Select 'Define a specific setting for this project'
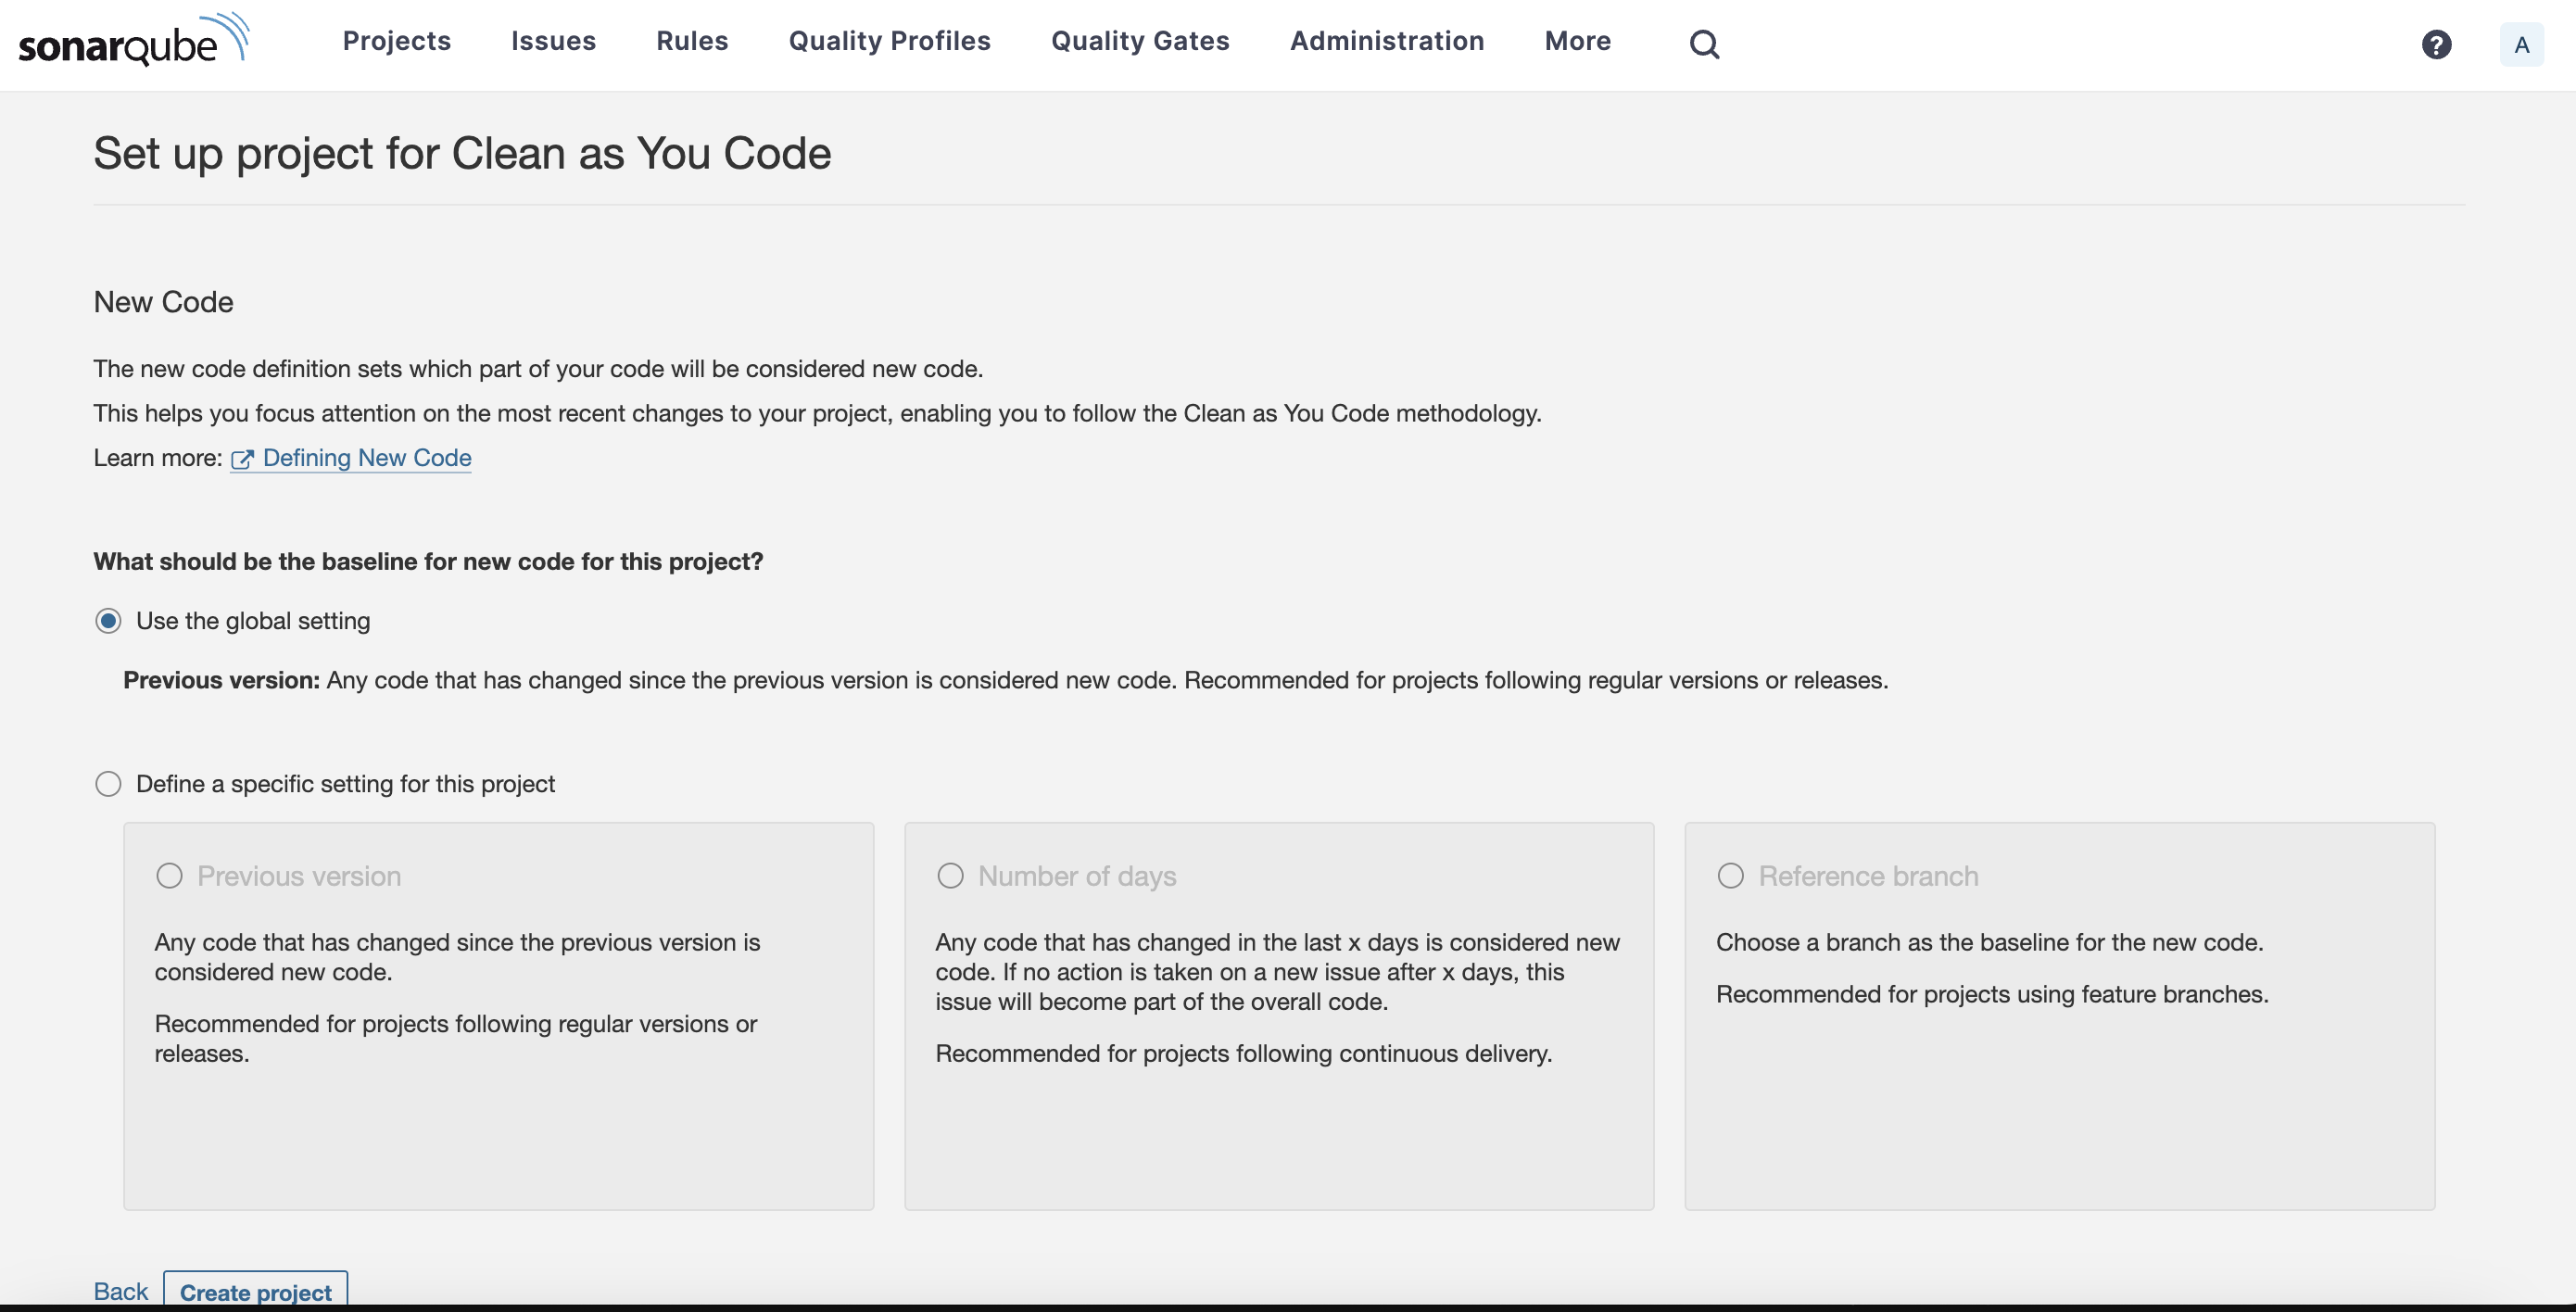 (x=108, y=784)
